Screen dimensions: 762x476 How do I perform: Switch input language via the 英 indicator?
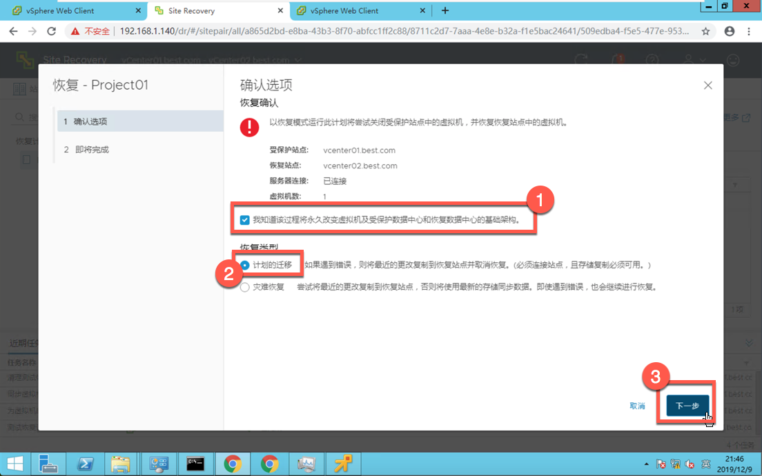(x=705, y=464)
